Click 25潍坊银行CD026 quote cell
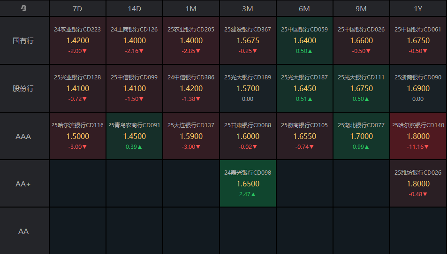Viewport: 447px width, 254px height. (x=418, y=184)
